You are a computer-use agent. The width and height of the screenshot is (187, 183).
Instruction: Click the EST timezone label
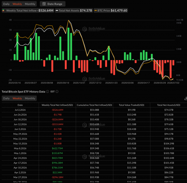click(x=52, y=92)
